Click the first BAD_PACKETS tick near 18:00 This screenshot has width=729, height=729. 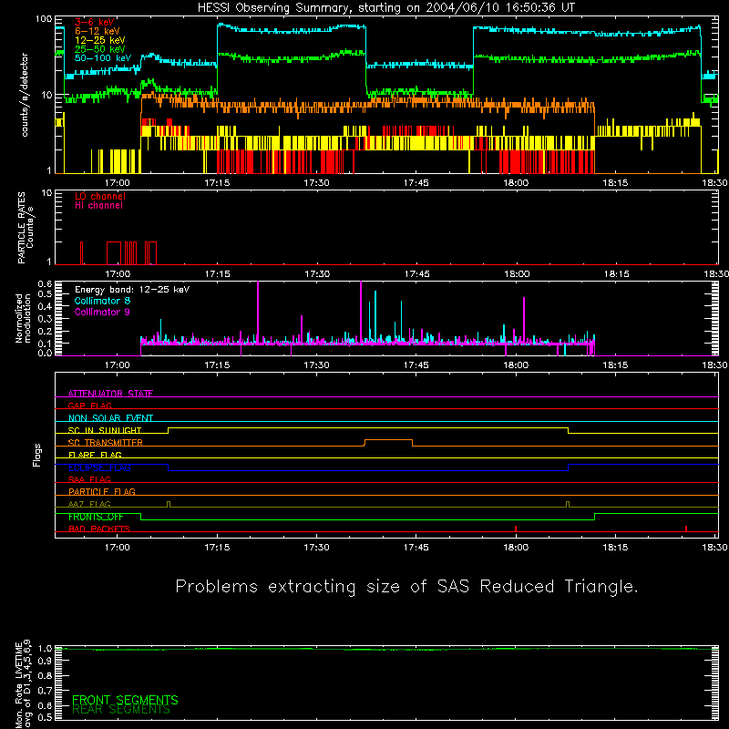click(516, 529)
